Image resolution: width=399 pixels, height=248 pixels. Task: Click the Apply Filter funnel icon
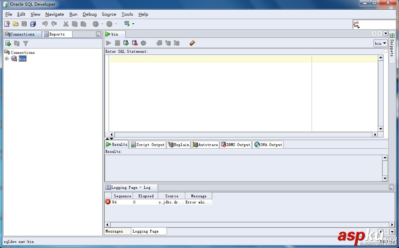point(26,43)
